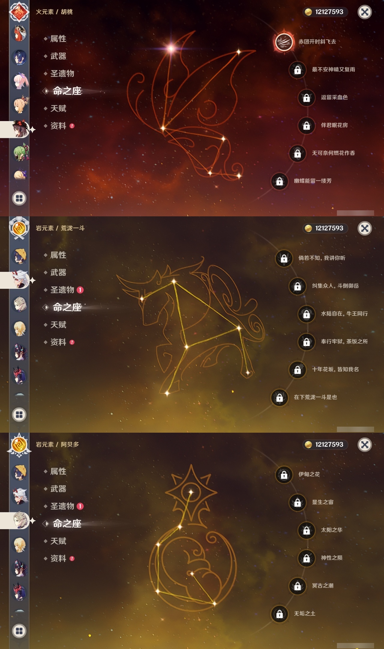Click locked constellation 无垢之土

click(280, 614)
